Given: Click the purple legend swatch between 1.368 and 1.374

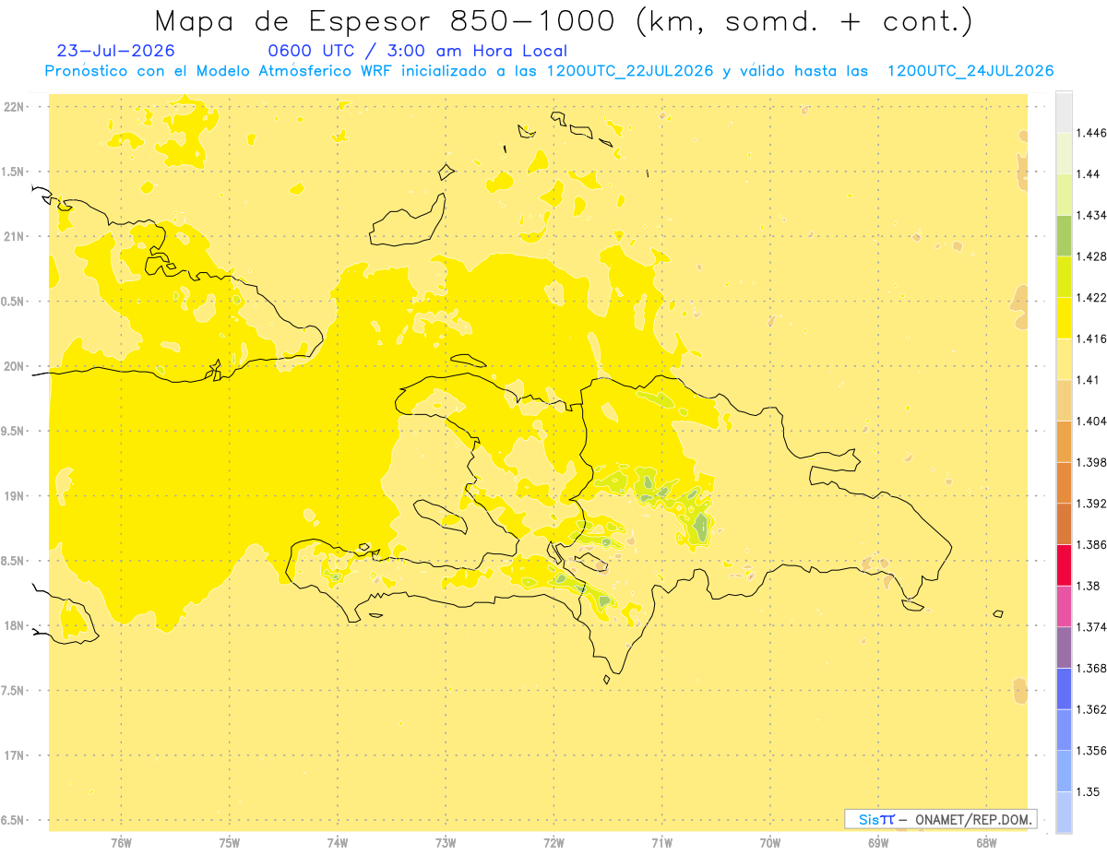Looking at the screenshot, I should (1064, 647).
